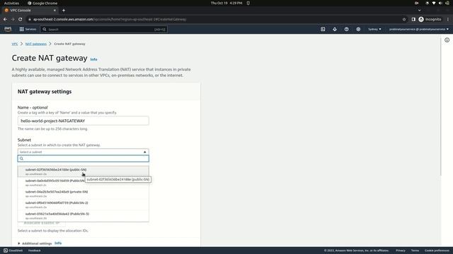
Task: Open the Incognito profile indicator
Action: [430, 19]
